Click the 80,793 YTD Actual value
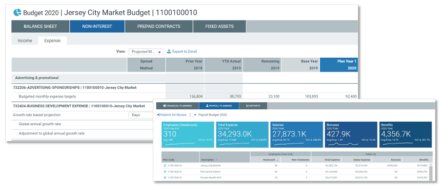 click(235, 96)
